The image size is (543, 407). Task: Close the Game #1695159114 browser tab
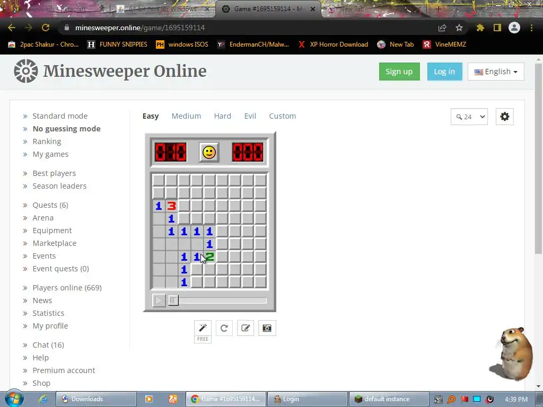313,9
